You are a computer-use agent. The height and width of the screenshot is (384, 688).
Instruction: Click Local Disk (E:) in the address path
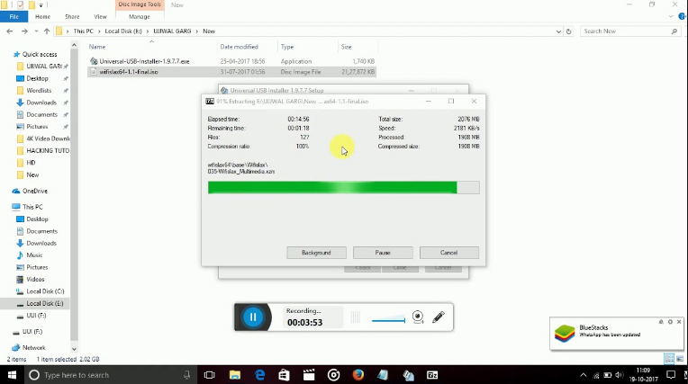pos(123,31)
